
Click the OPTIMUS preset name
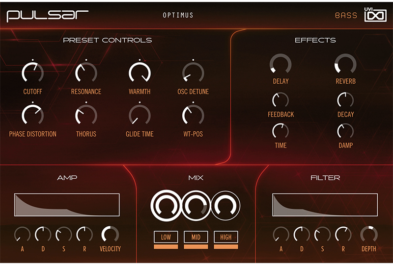pos(178,15)
